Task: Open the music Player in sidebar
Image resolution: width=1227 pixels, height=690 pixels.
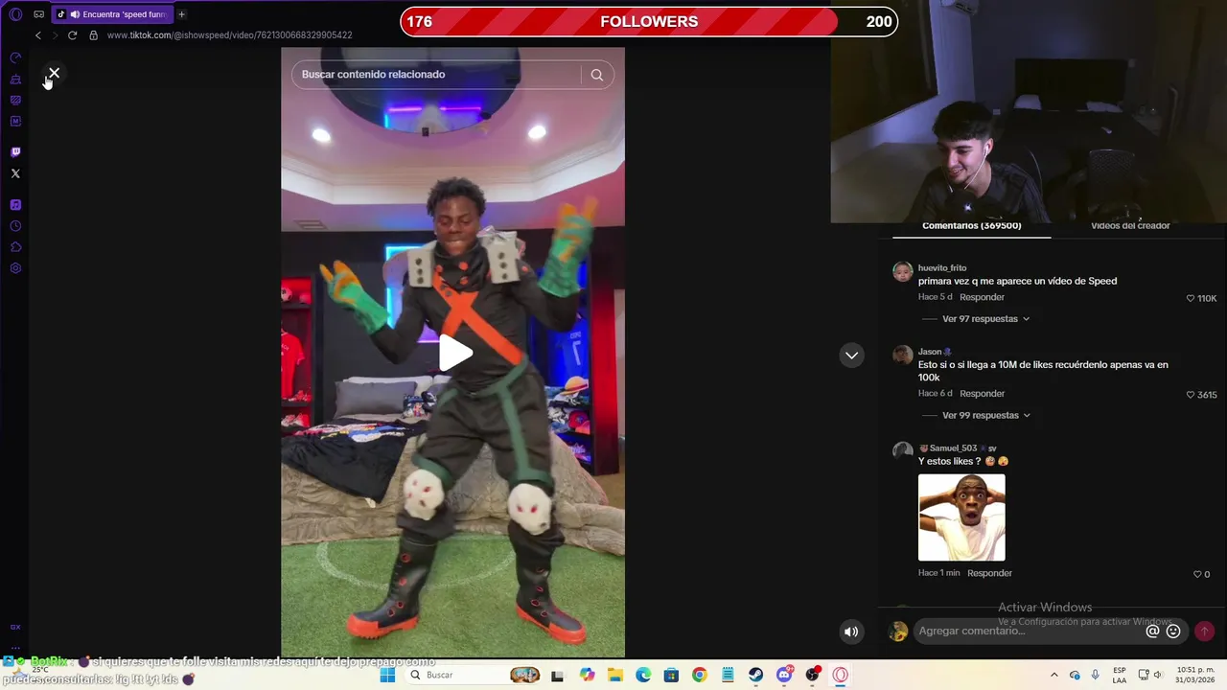Action: click(x=15, y=204)
